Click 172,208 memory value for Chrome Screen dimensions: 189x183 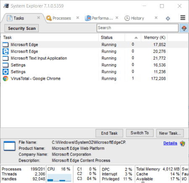158,78
